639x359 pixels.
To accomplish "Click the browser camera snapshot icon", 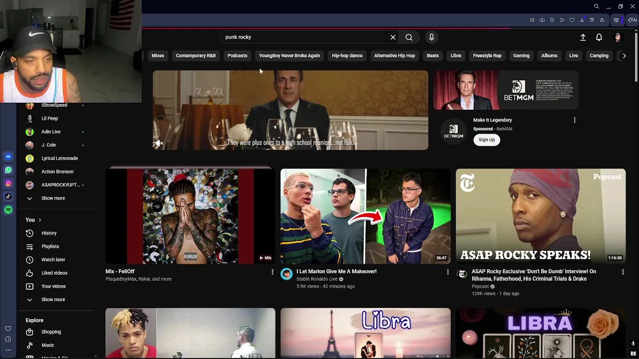I will pos(542,20).
